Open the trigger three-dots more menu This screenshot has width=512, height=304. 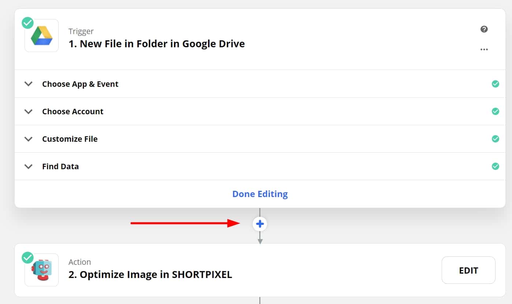click(484, 49)
